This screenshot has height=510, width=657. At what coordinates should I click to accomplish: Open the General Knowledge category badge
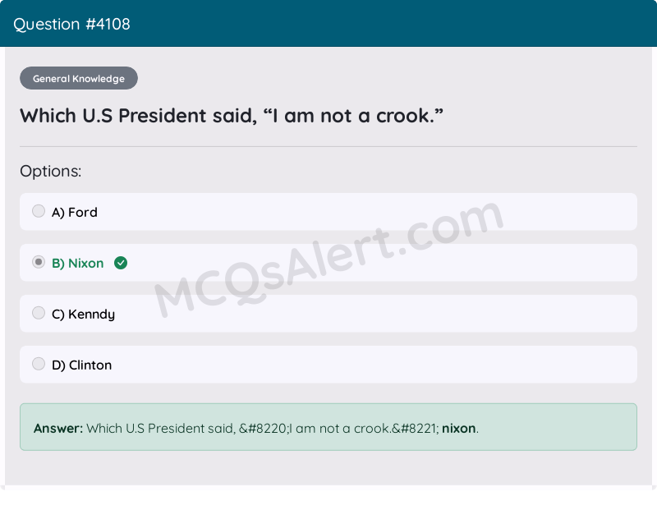78,78
